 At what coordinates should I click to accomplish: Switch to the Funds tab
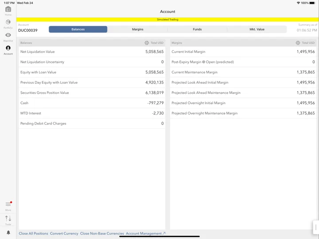tap(197, 29)
